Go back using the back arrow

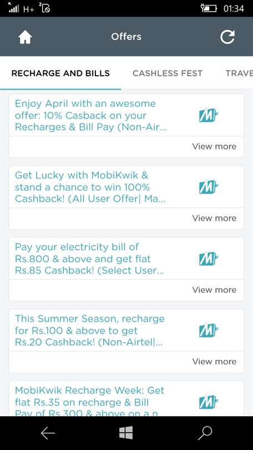tap(48, 433)
